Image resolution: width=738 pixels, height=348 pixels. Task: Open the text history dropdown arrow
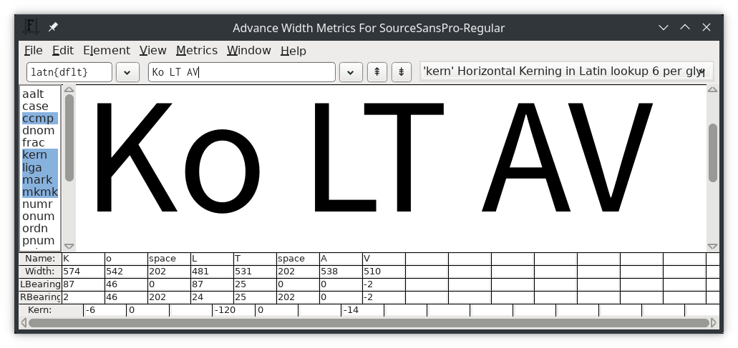[351, 72]
